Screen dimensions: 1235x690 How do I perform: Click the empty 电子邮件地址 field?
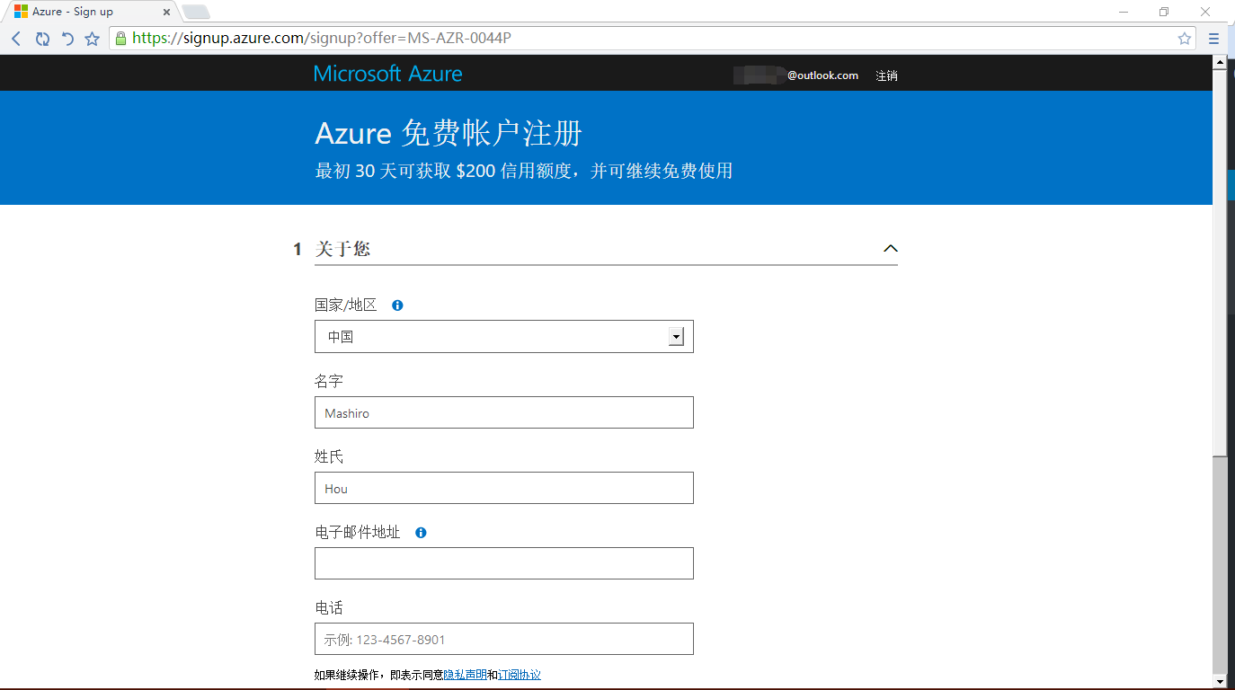tap(504, 563)
